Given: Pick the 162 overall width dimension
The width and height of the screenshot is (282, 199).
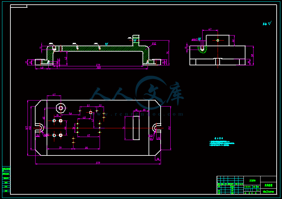Looking at the screenshot, I should pos(26,128).
